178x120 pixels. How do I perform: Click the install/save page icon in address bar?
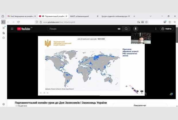[142, 22]
